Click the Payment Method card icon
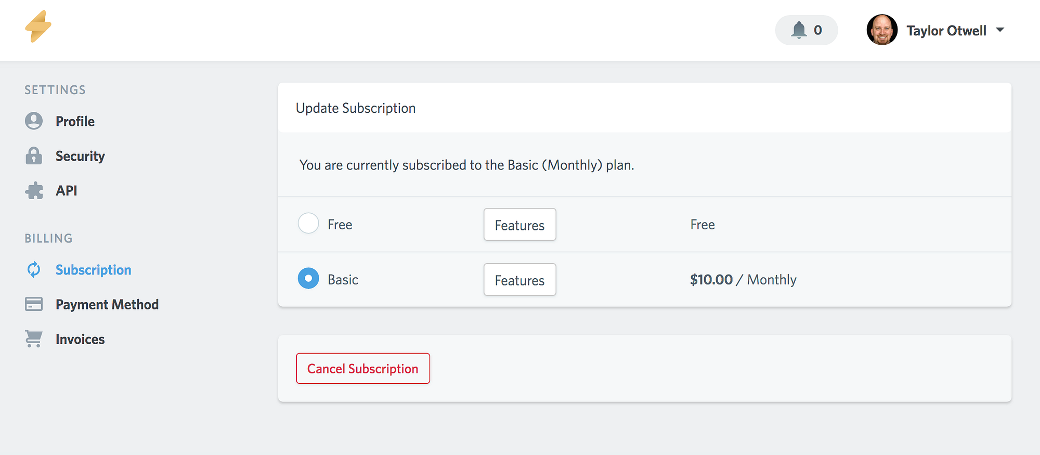This screenshot has height=455, width=1040. pyautogui.click(x=34, y=304)
